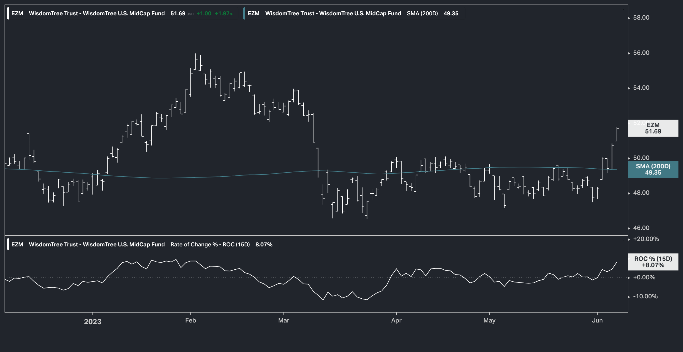
Task: Click the Jun date axis label
Action: pyautogui.click(x=597, y=320)
